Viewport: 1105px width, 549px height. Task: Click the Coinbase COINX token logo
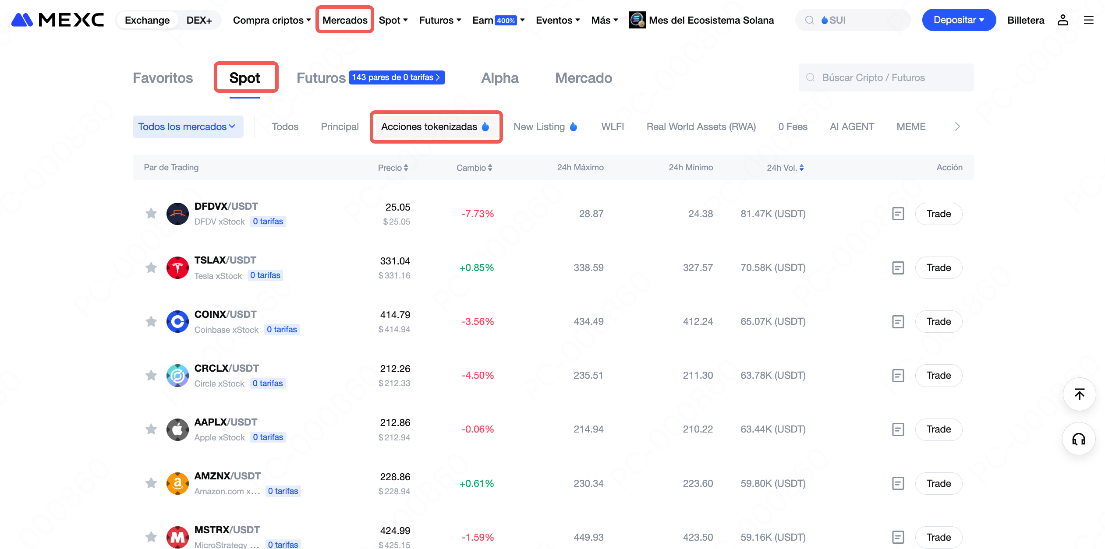(177, 321)
